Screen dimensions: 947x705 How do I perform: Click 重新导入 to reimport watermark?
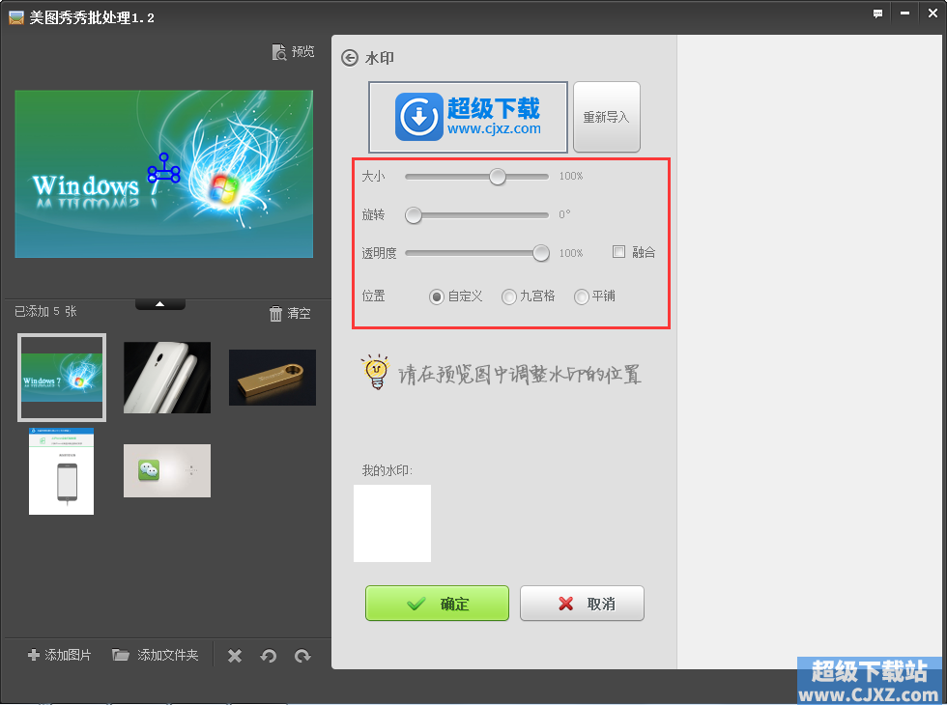tap(607, 117)
